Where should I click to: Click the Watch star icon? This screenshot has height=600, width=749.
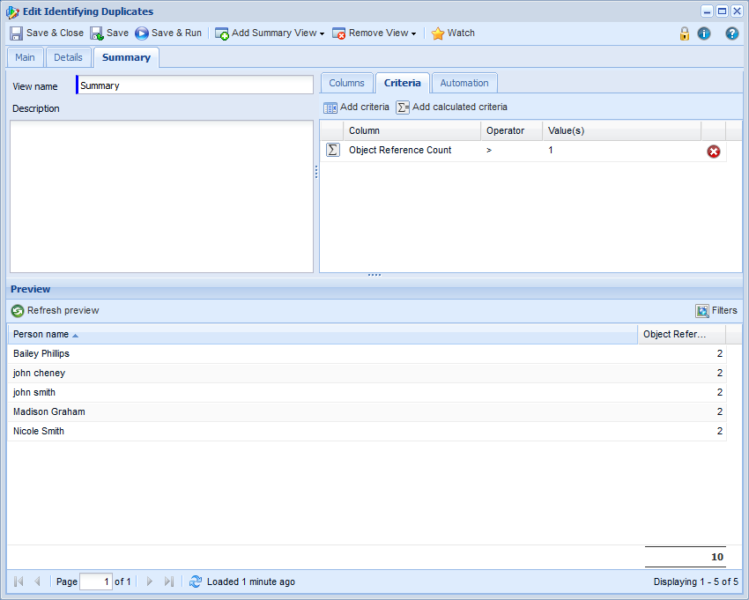coord(438,33)
